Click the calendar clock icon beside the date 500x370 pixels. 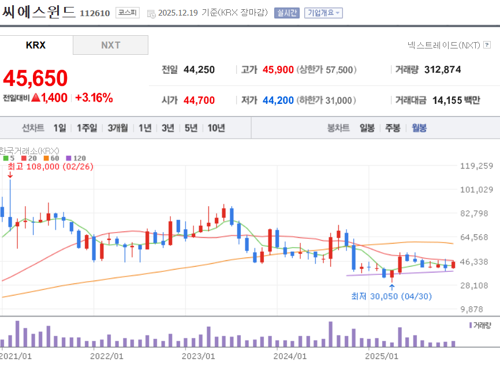151,13
